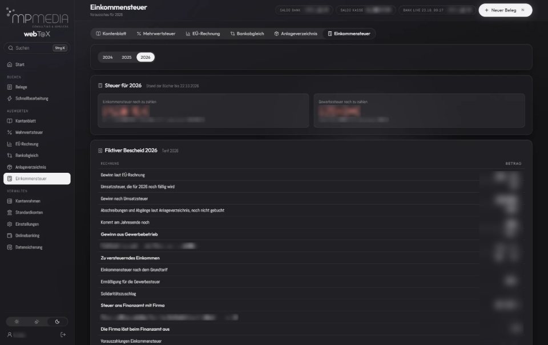
Task: Select the automatic sun-moon theme option
Action: [x=37, y=322]
